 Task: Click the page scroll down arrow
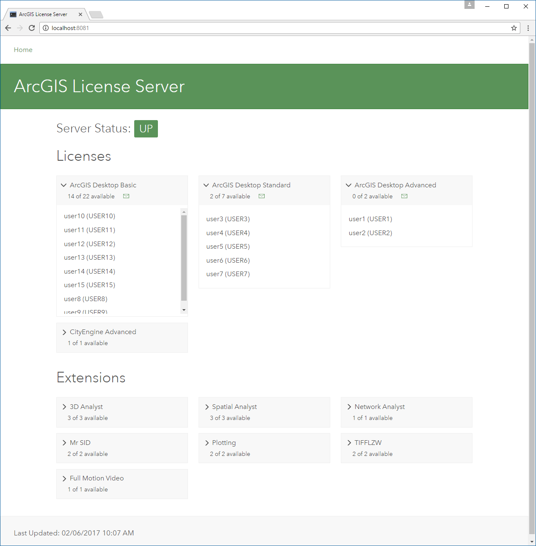point(532,541)
